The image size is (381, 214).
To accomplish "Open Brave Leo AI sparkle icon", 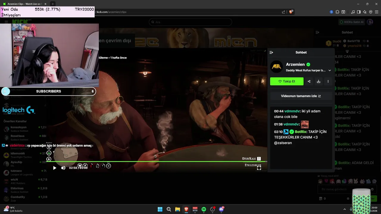I will pyautogui.click(x=365, y=12).
